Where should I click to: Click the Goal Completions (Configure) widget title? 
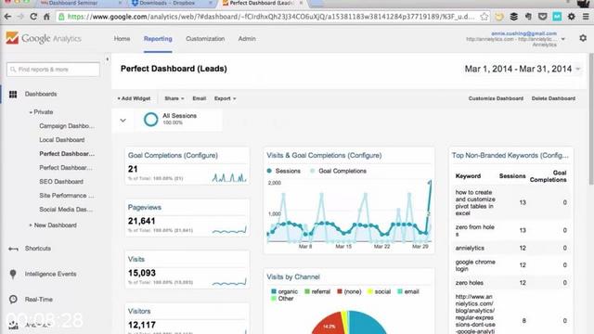point(173,156)
